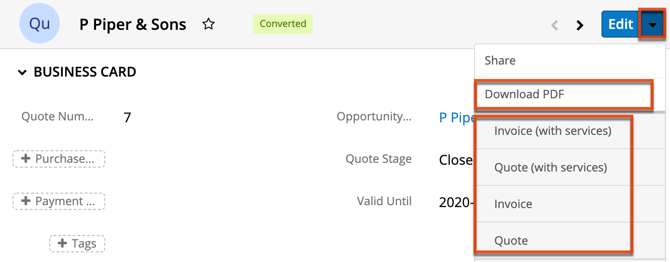Choose Download PDF menu option
Screen dimensions: 670x262
524,94
